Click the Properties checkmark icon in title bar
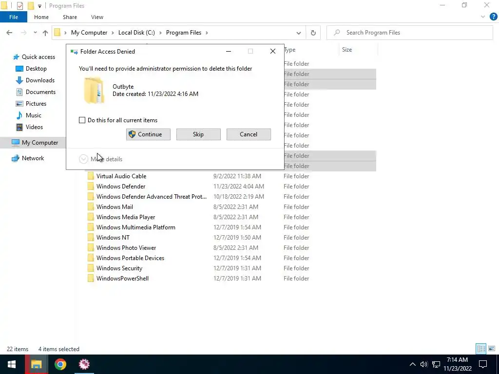 (19, 6)
